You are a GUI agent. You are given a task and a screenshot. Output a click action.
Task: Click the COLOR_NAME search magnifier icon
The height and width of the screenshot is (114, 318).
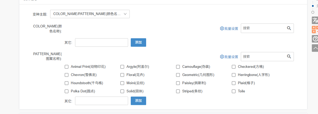(x=289, y=28)
